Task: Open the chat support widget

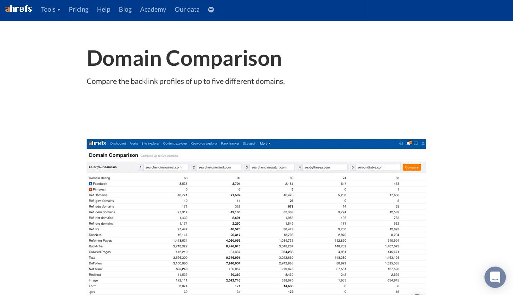Action: pyautogui.click(x=495, y=277)
